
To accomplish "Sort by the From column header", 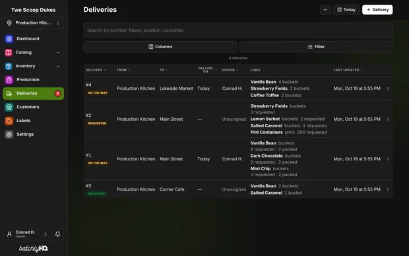I will click(123, 70).
